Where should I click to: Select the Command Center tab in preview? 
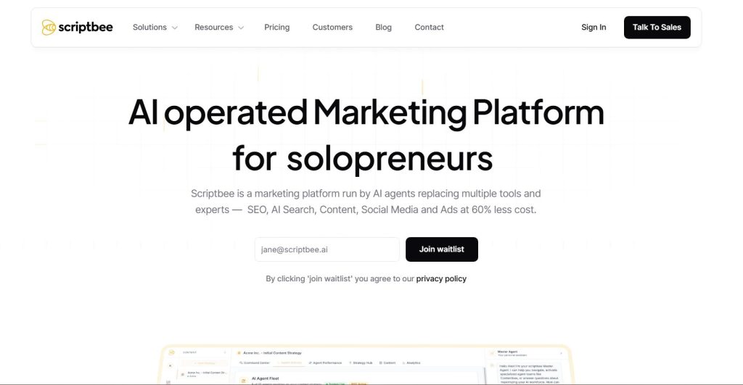coord(257,363)
